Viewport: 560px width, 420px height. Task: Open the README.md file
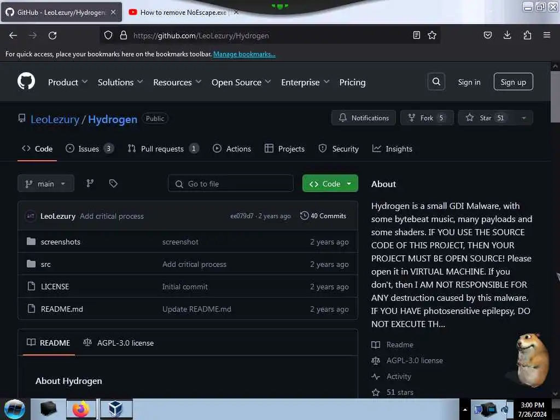pyautogui.click(x=62, y=309)
